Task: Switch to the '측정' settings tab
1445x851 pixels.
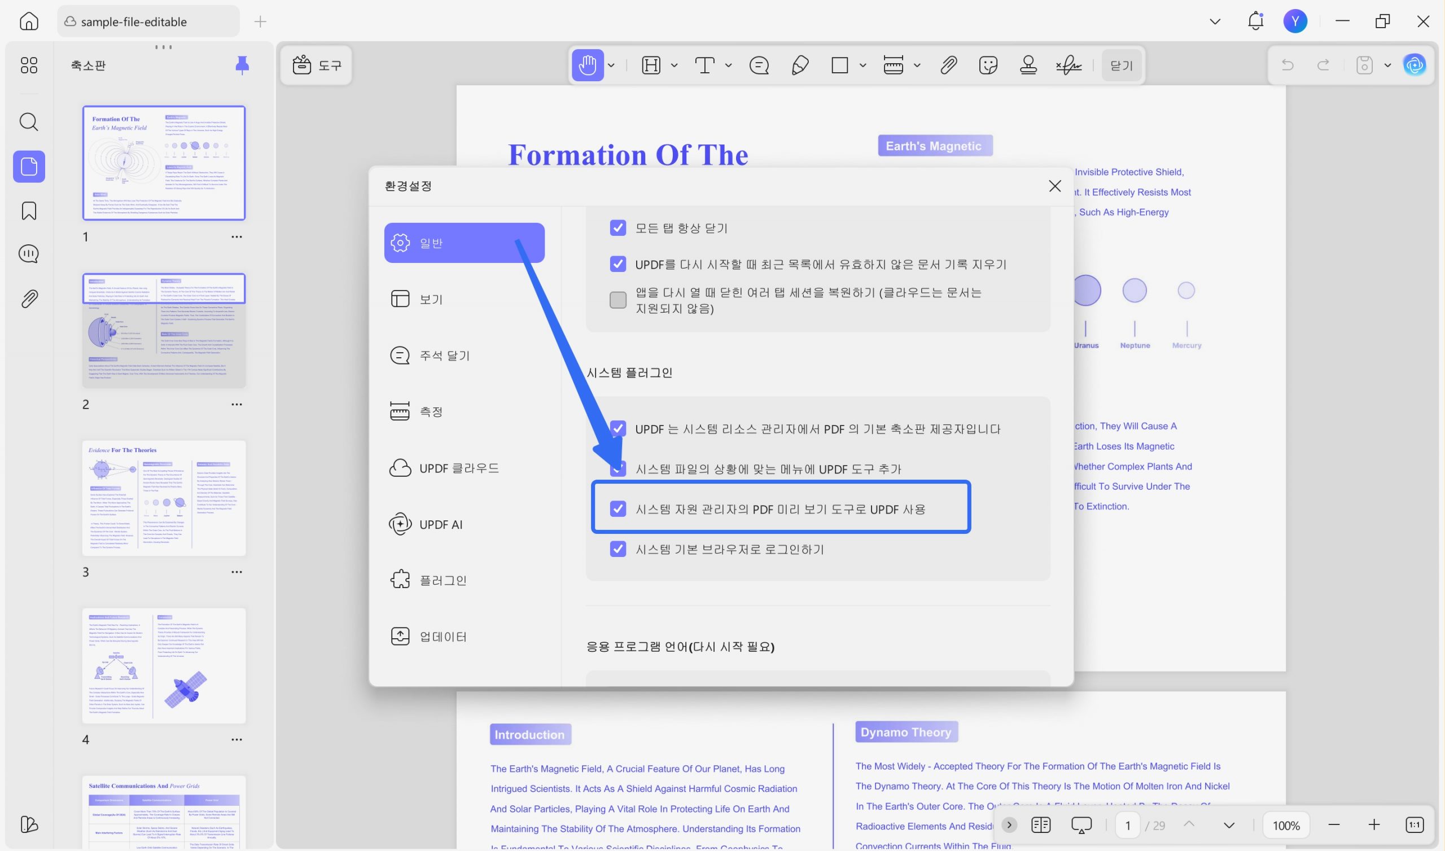Action: tap(465, 411)
